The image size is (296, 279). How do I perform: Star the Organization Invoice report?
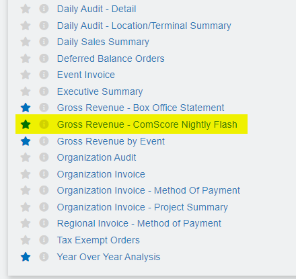click(26, 174)
